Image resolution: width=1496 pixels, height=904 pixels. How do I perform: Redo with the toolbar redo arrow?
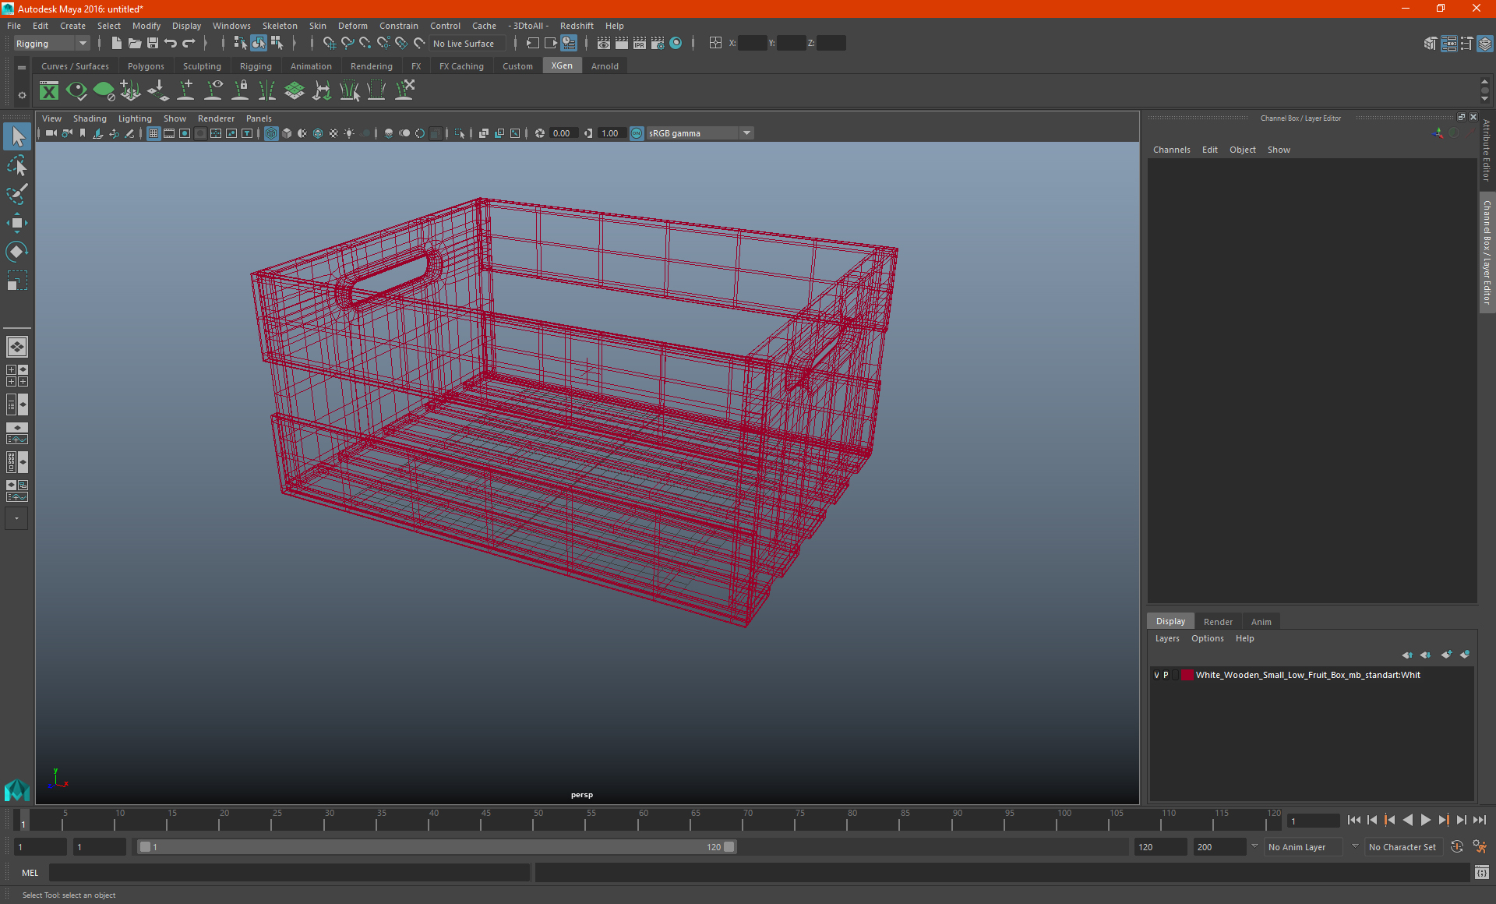pyautogui.click(x=189, y=44)
